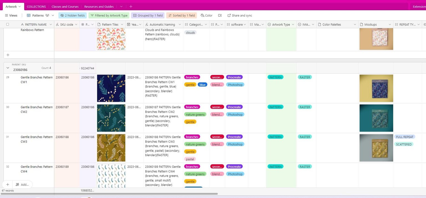Image resolution: width=426 pixels, height=198 pixels.
Task: Open the Mockups column dropdown arrow
Action: (390, 24)
